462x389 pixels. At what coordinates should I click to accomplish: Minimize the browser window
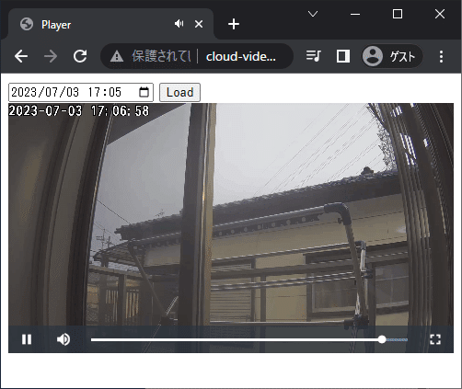pos(355,14)
